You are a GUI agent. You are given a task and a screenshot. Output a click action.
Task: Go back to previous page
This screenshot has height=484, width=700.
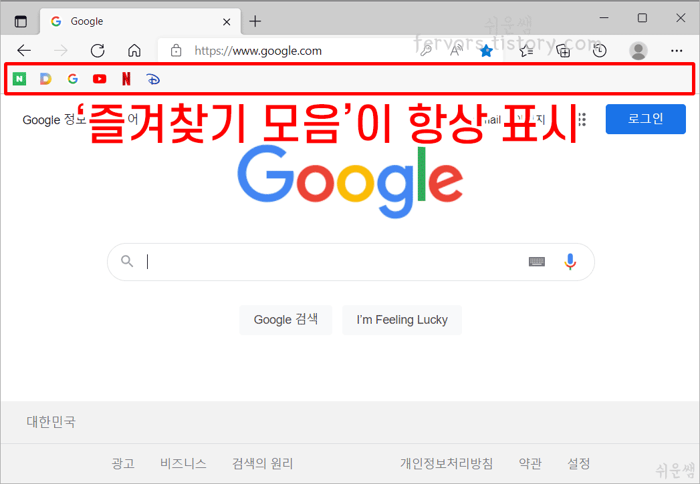pyautogui.click(x=23, y=51)
